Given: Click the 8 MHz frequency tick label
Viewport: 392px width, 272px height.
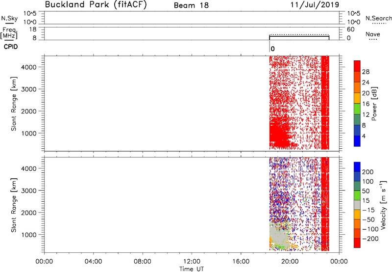Looking at the screenshot, I should coord(34,38).
